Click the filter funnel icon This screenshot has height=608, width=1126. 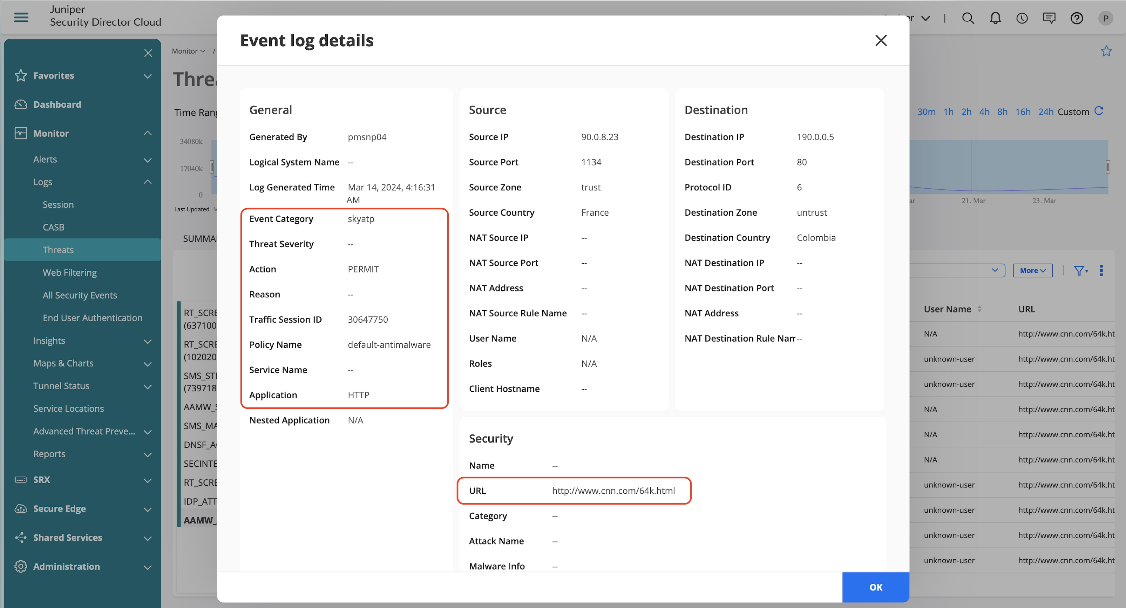coord(1080,271)
